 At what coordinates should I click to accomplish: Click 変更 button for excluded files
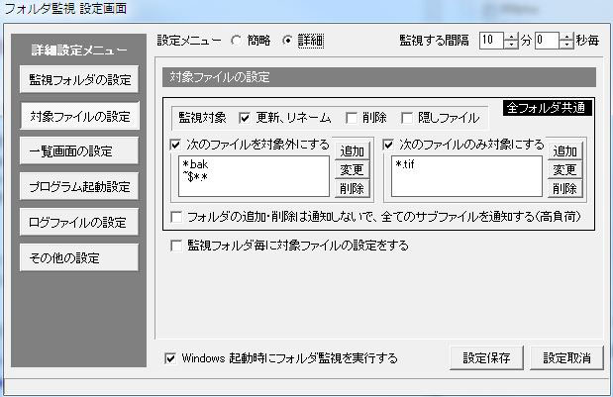click(352, 169)
